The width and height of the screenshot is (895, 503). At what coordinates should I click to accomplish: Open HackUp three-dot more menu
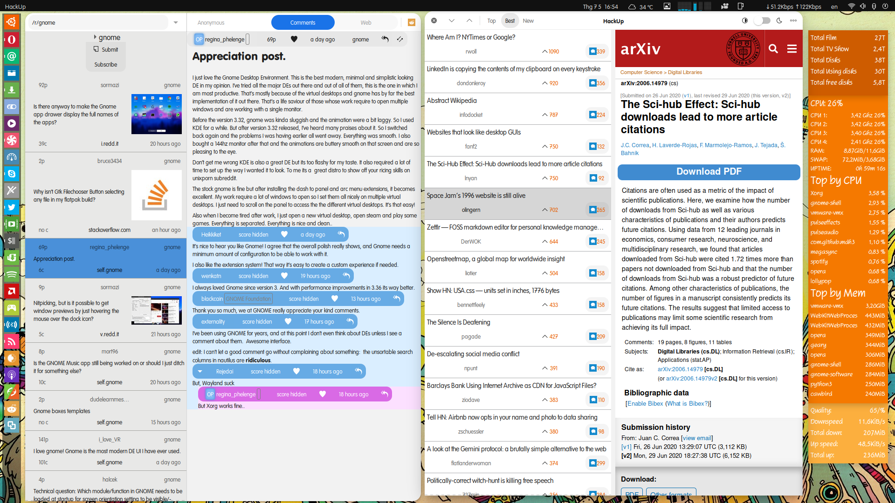point(793,20)
